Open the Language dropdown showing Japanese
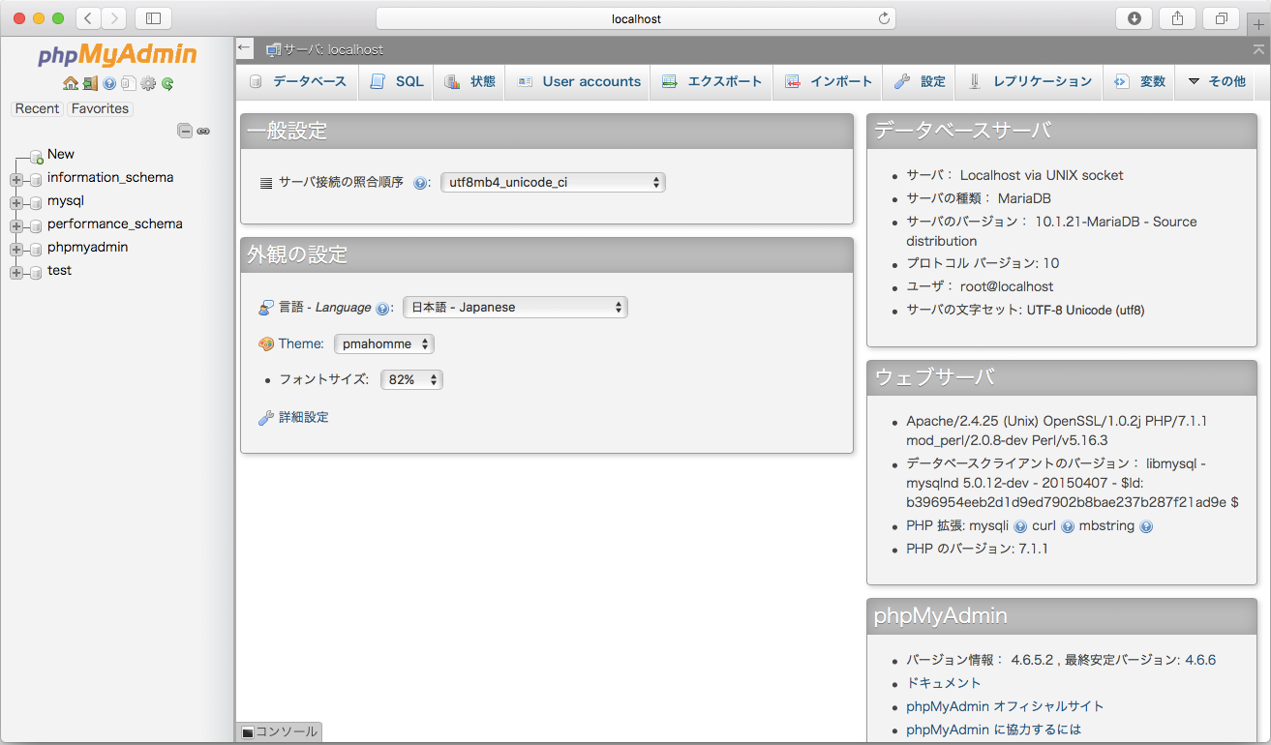The height and width of the screenshot is (745, 1271). coord(515,308)
